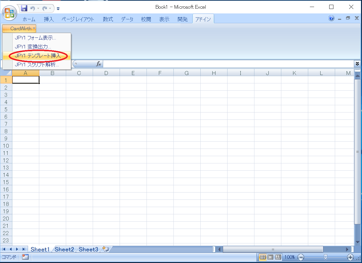The width and height of the screenshot is (362, 263).
Task: Click the fx insert function icon
Action: point(99,64)
